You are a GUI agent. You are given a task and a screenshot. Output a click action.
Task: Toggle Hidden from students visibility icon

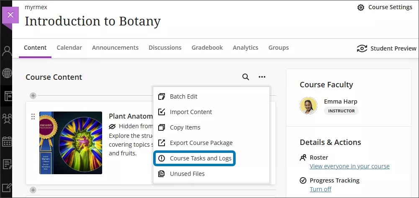point(112,126)
